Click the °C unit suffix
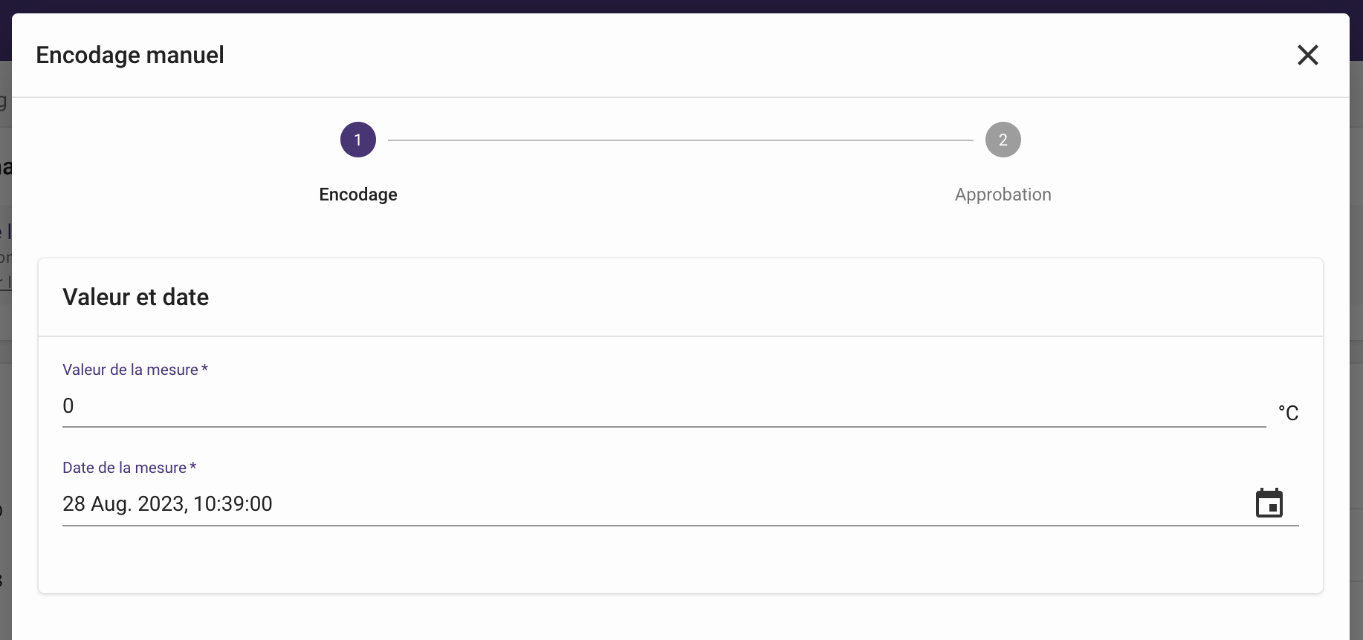 (1288, 413)
